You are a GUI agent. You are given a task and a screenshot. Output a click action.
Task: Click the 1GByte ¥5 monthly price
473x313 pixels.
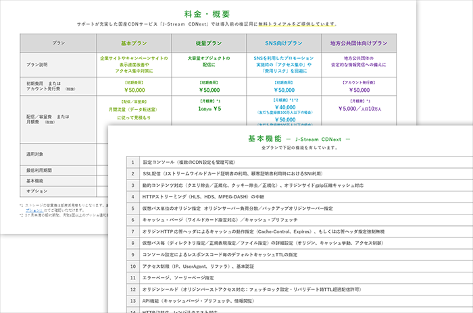tap(209, 109)
